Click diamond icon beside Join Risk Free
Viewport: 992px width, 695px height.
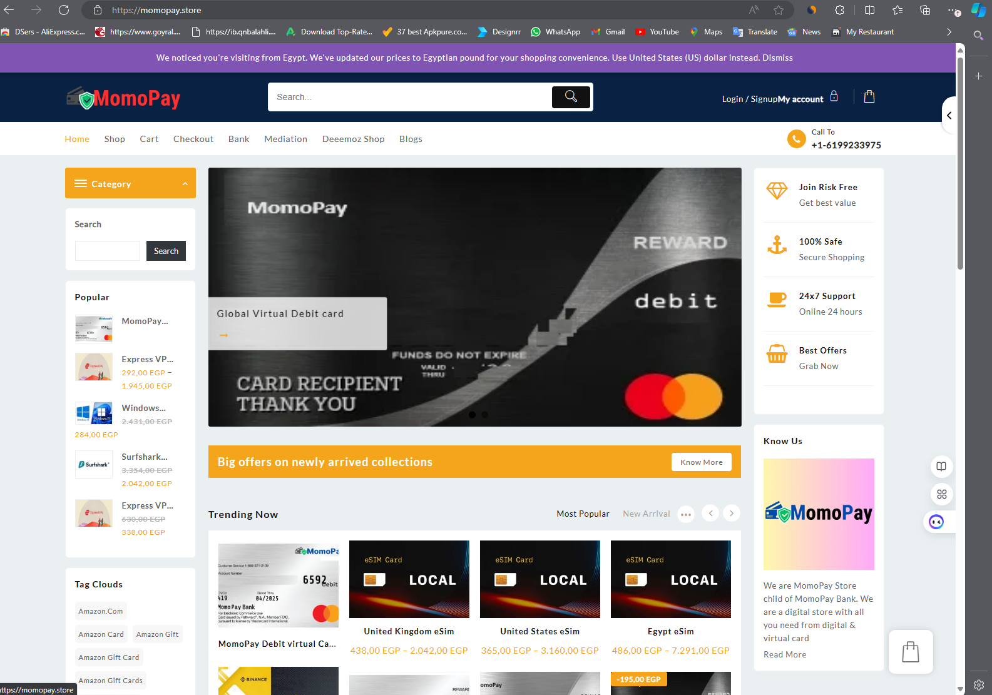tap(777, 191)
